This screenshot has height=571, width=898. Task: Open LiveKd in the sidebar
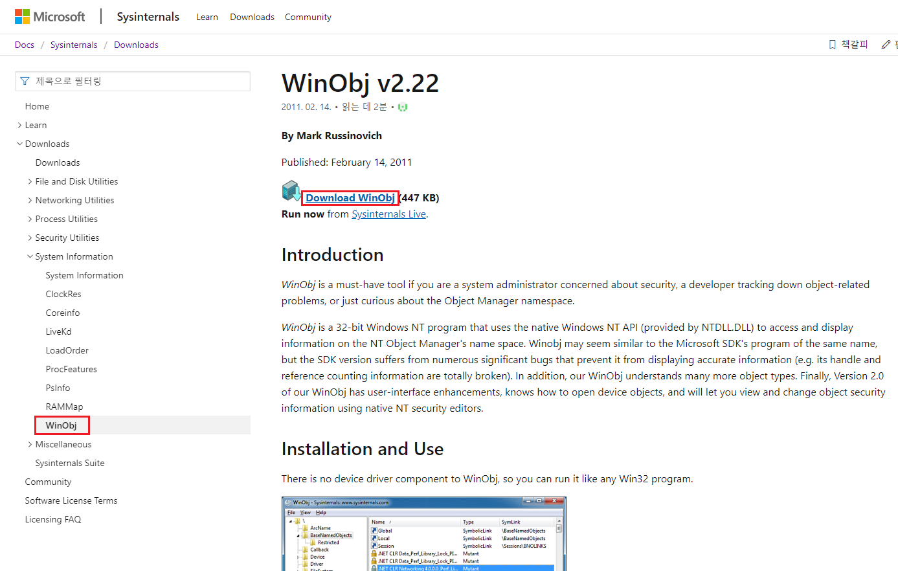(x=58, y=331)
